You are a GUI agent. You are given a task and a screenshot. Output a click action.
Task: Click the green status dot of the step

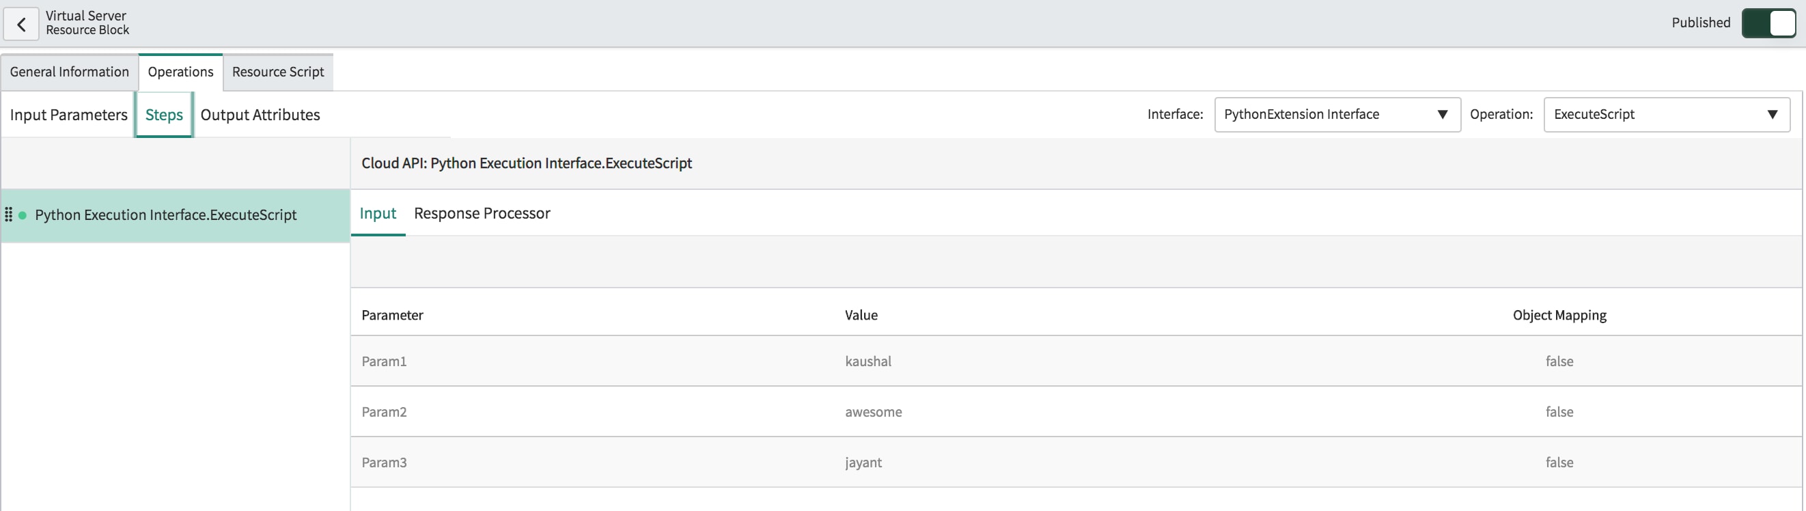pyautogui.click(x=23, y=215)
